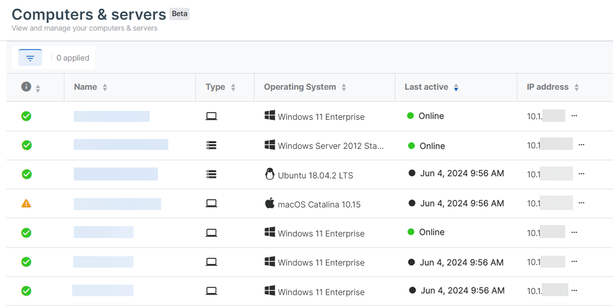Click the green checkmark on the first row

click(26, 116)
